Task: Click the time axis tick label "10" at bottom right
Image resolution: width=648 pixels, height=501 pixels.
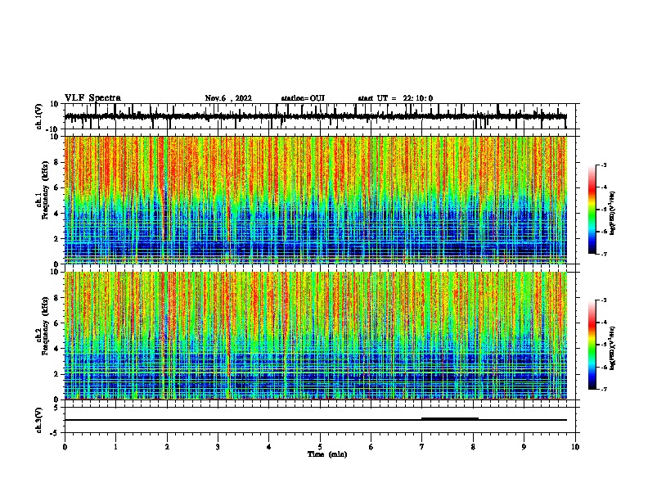Action: 575,447
